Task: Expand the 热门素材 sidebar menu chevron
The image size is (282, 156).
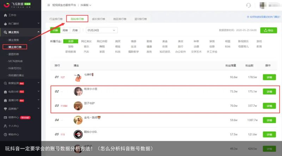Action: click(38, 23)
